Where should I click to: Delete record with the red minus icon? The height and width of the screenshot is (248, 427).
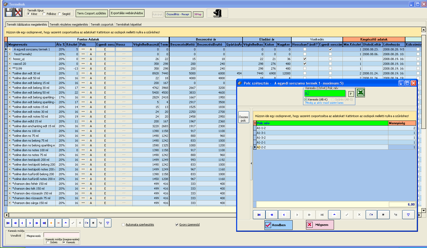58,223
